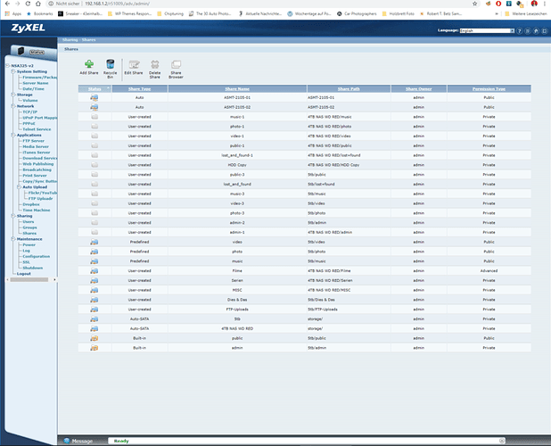Collapse the Auto Upload tree node
This screenshot has height=446, width=551.
tap(19, 187)
